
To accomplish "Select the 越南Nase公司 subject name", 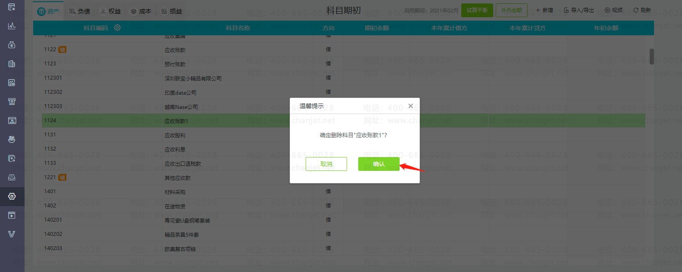I will point(181,107).
